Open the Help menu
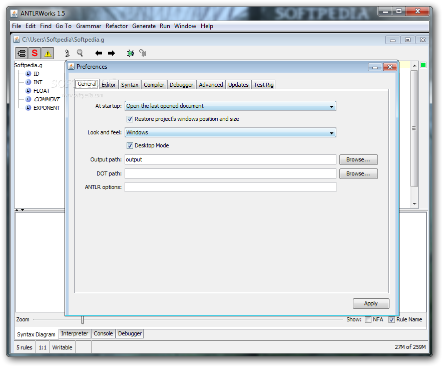The width and height of the screenshot is (443, 367). [x=207, y=26]
